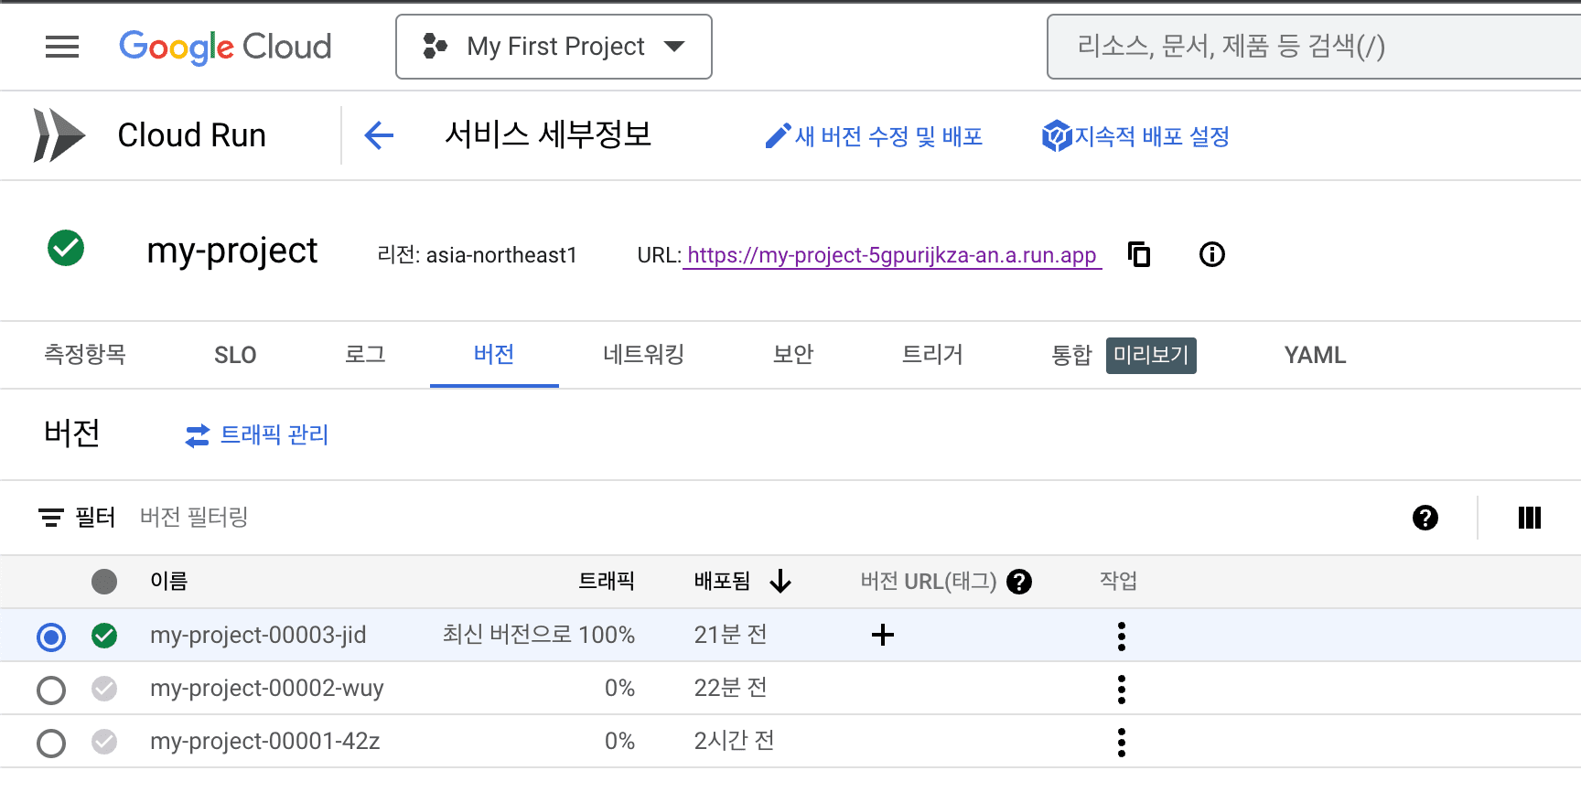
Task: Open column display options icon
Action: pos(1529,518)
